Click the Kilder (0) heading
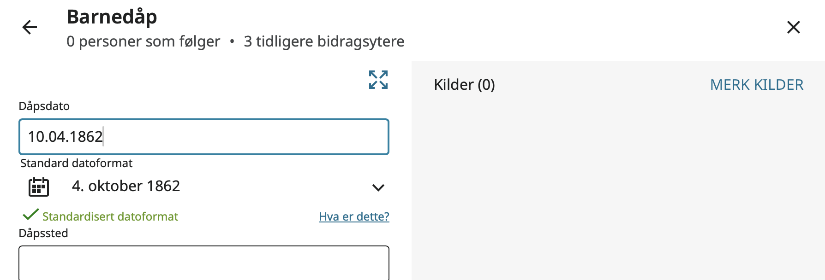This screenshot has height=280, width=825. [464, 85]
